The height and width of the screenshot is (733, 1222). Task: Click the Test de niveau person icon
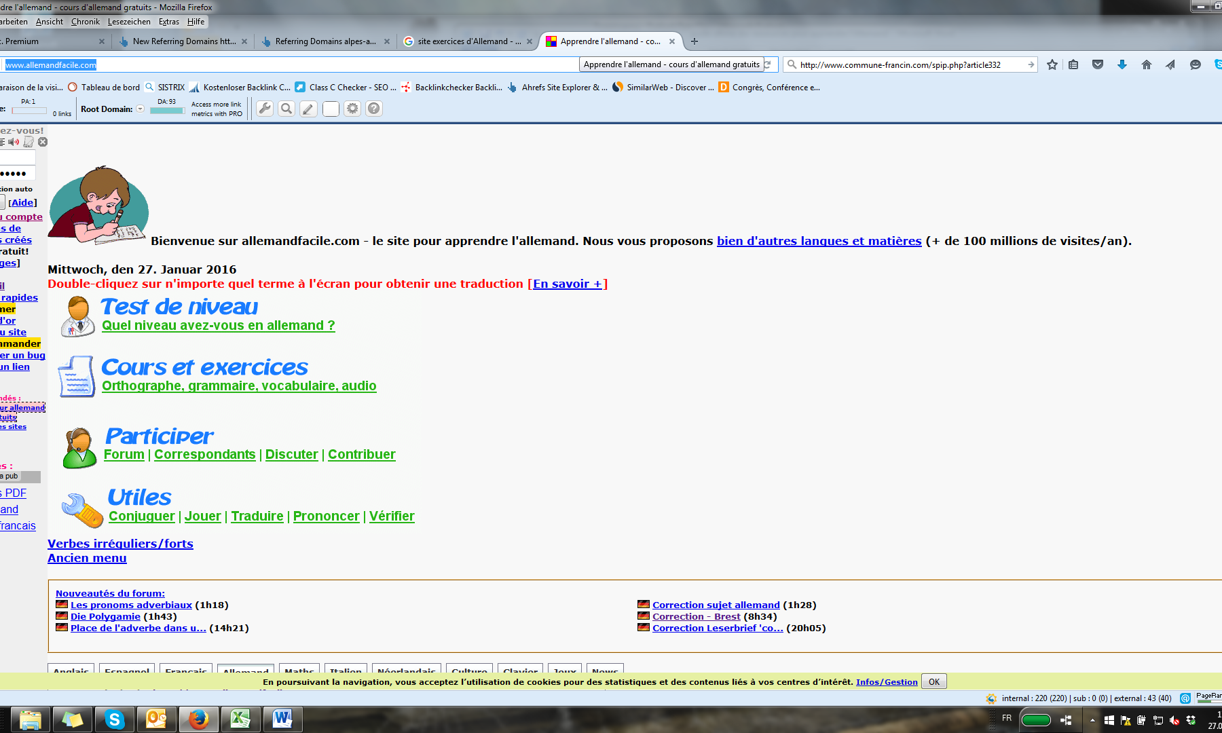pyautogui.click(x=78, y=316)
